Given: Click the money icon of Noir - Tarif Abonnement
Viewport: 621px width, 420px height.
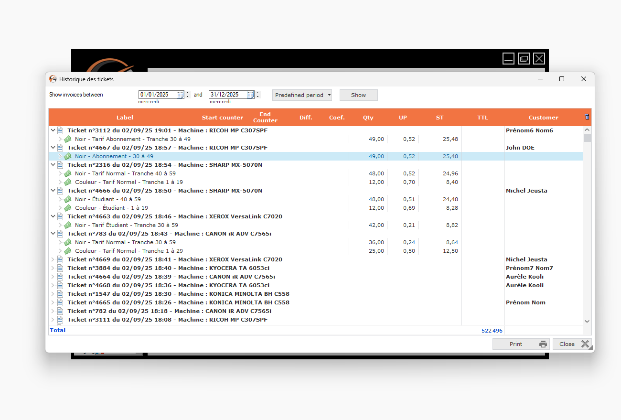Looking at the screenshot, I should coord(68,139).
